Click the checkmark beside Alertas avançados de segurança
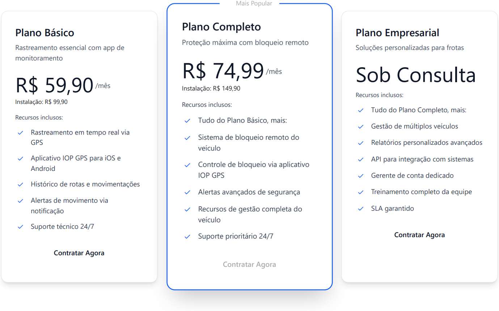 (187, 193)
